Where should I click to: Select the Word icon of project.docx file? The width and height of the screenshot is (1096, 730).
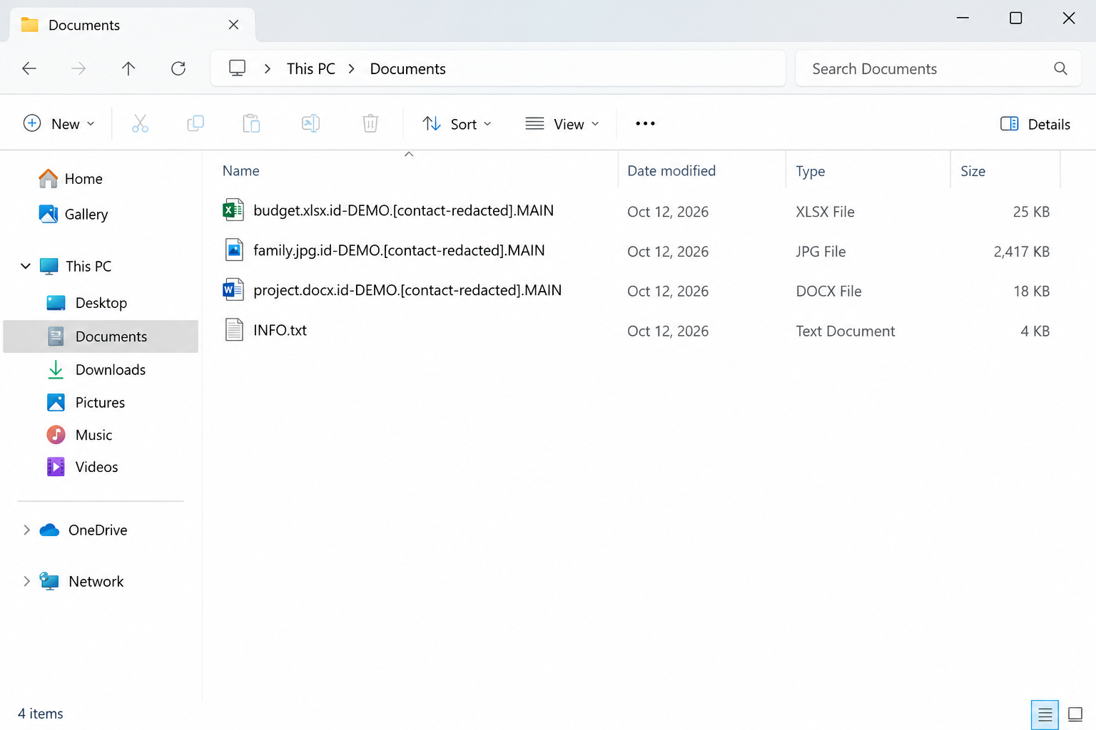(233, 290)
